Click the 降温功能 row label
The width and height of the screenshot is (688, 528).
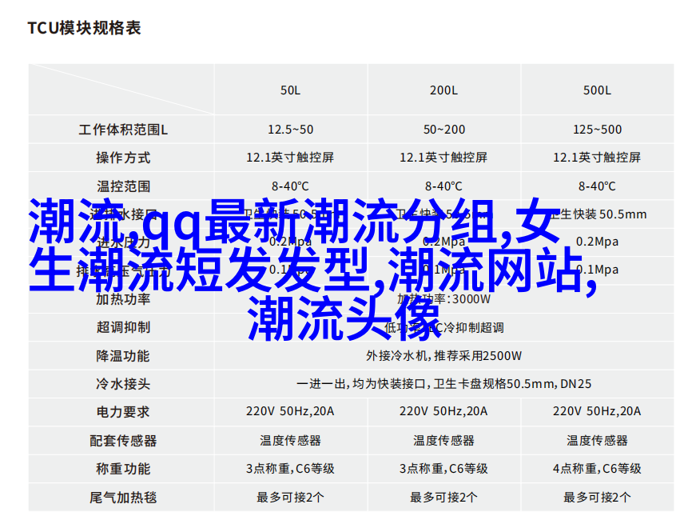click(x=123, y=356)
